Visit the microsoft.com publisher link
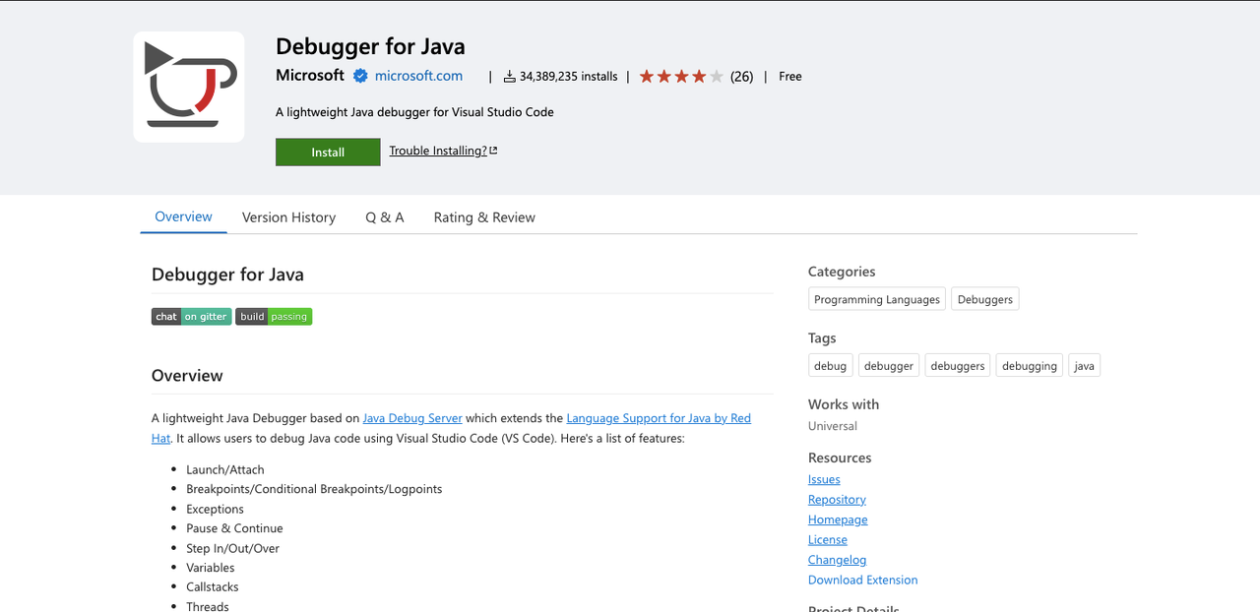The height and width of the screenshot is (612, 1260). click(x=418, y=76)
